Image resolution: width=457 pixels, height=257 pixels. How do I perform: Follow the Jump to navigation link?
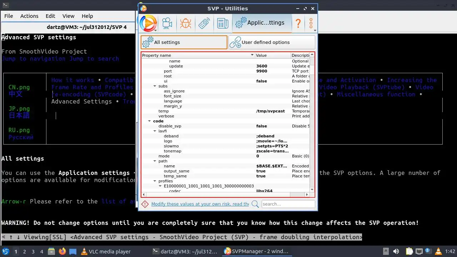click(x=34, y=59)
